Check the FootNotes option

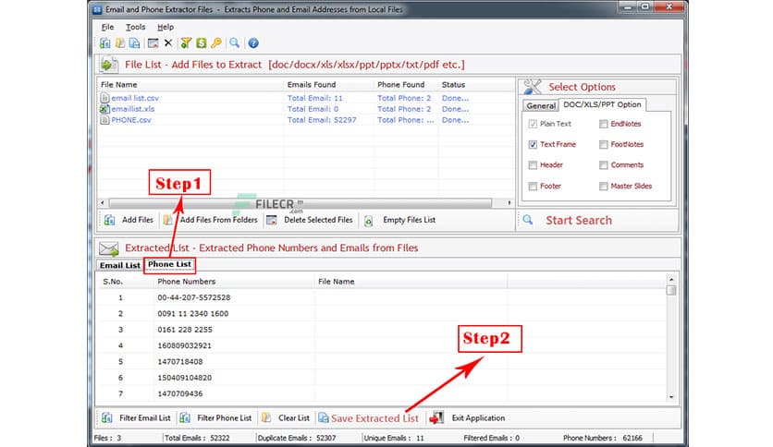point(604,145)
